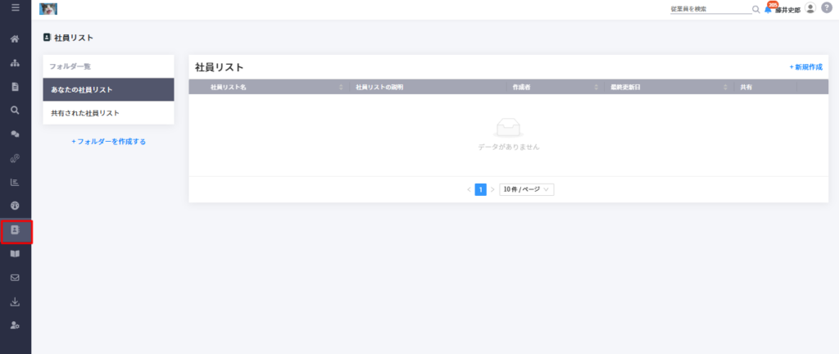
Task: Click the user name 藤井史郎
Action: tap(787, 10)
